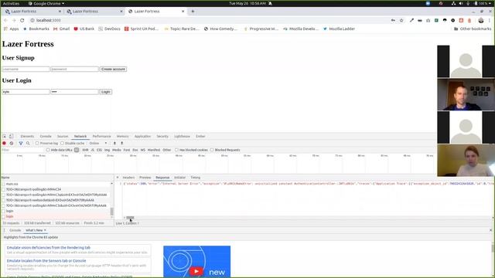The height and width of the screenshot is (278, 495).
Task: Toggle DevTools network recording red button
Action: tap(4, 143)
